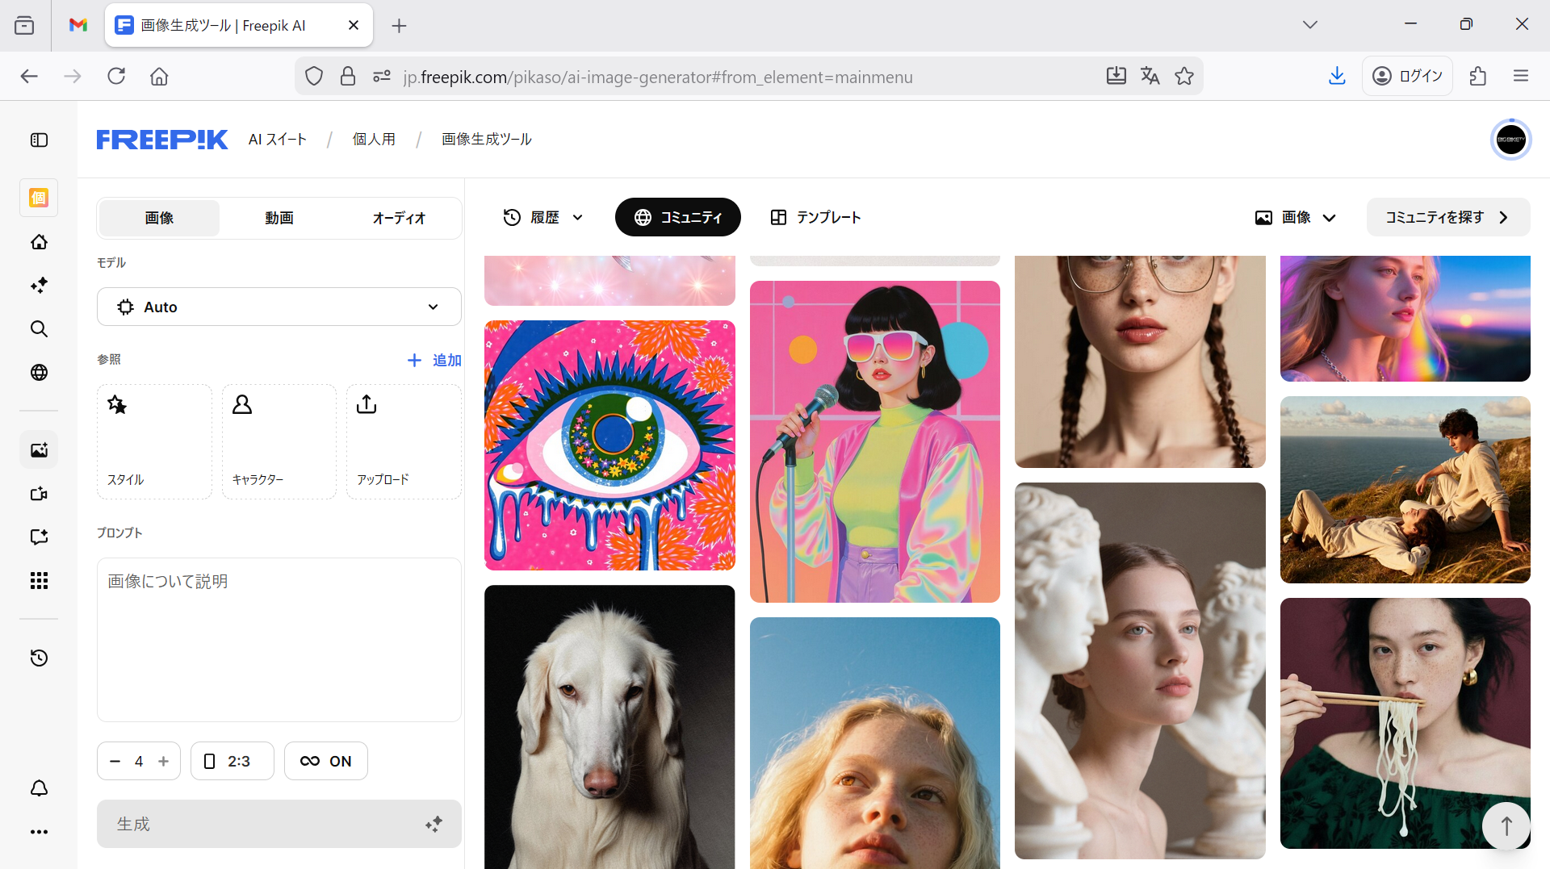The width and height of the screenshot is (1550, 869).
Task: Open the apps grid icon in the sidebar
Action: tap(39, 580)
